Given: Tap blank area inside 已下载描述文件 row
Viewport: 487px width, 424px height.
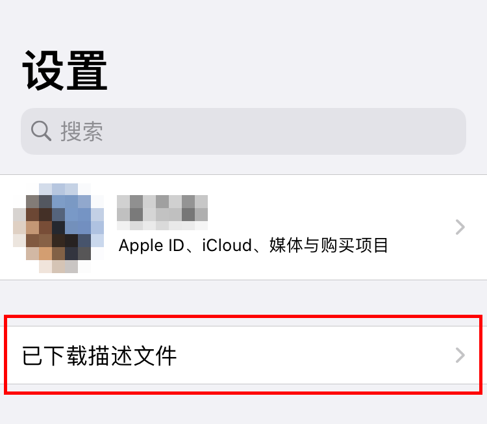Looking at the screenshot, I should tap(310, 355).
